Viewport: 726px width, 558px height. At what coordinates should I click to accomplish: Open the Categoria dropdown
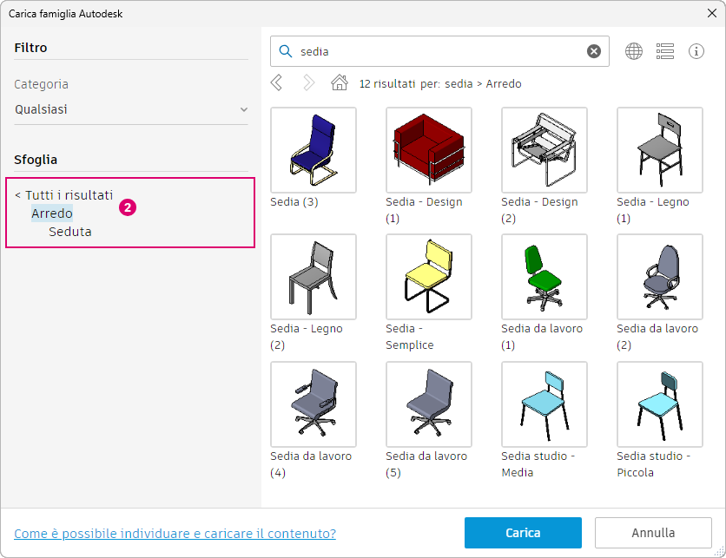[131, 109]
